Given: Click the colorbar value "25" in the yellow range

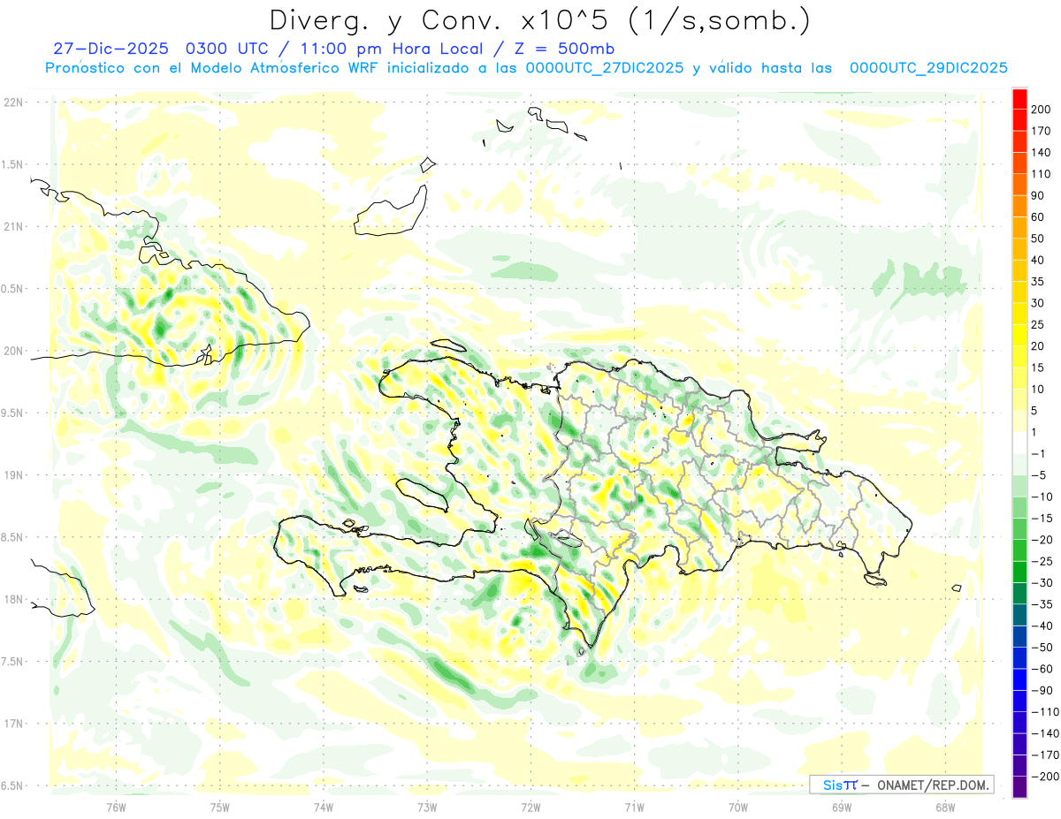Looking at the screenshot, I should pyautogui.click(x=1039, y=324).
